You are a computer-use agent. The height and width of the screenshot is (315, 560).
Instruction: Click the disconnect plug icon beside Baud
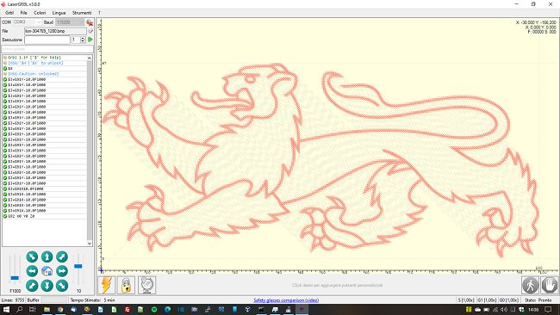(x=90, y=23)
